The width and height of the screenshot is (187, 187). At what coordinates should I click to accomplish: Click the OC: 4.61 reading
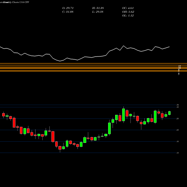pyautogui.click(x=128, y=8)
